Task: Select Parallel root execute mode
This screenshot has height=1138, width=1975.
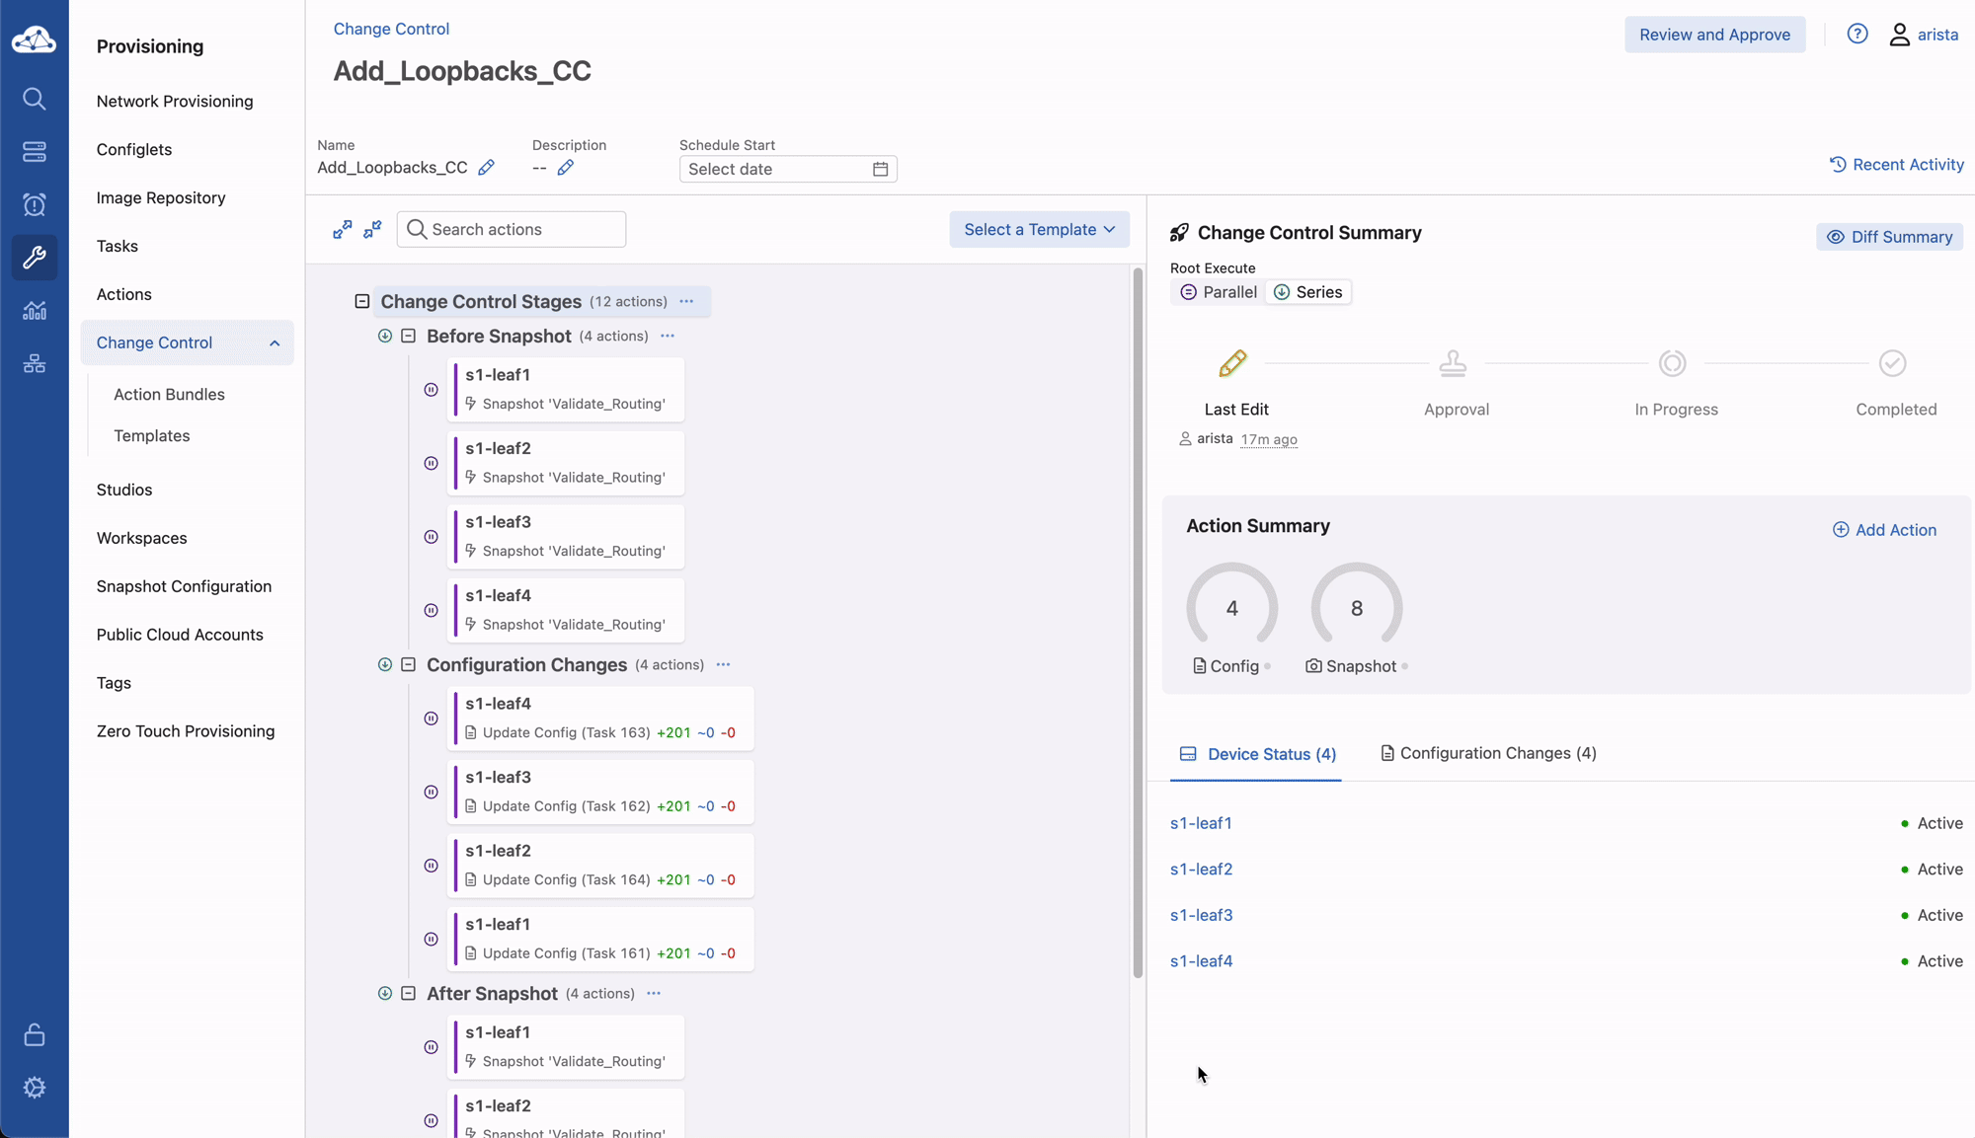Action: pos(1219,292)
